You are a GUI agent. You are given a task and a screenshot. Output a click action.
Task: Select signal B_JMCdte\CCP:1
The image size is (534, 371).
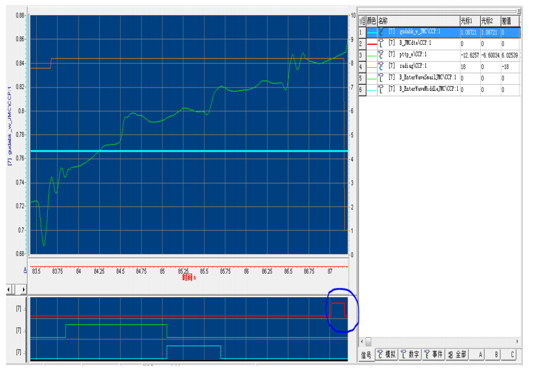click(x=415, y=43)
